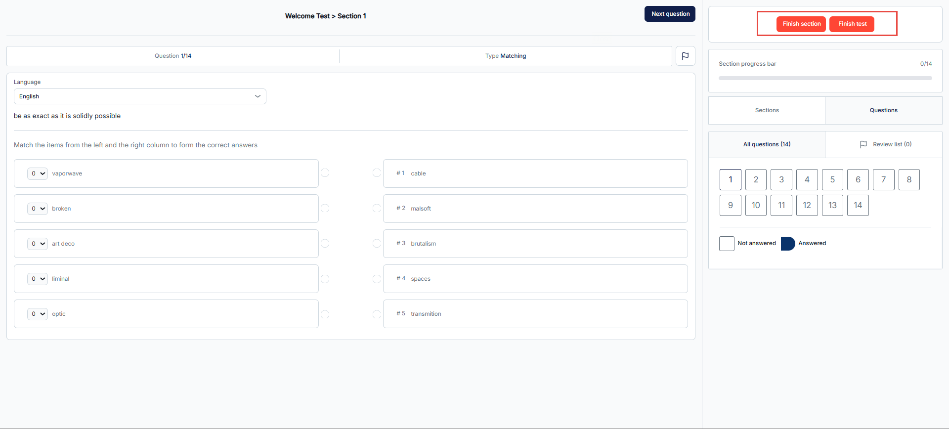Jump to question 6
This screenshot has height=429, width=949.
[858, 179]
